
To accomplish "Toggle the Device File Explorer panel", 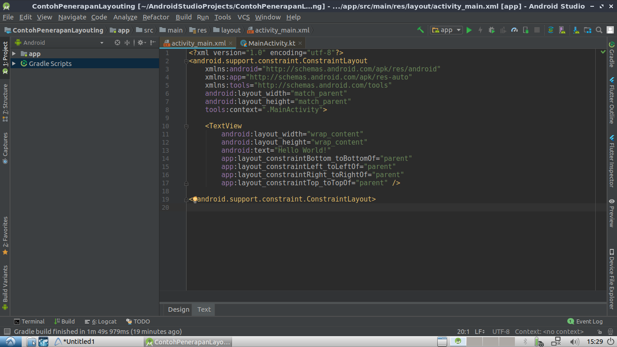I will tap(612, 279).
